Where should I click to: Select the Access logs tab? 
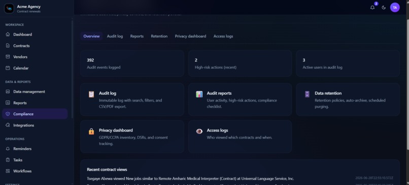223,36
